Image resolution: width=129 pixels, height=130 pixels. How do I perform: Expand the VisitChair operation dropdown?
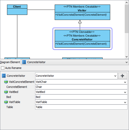tap(125, 82)
